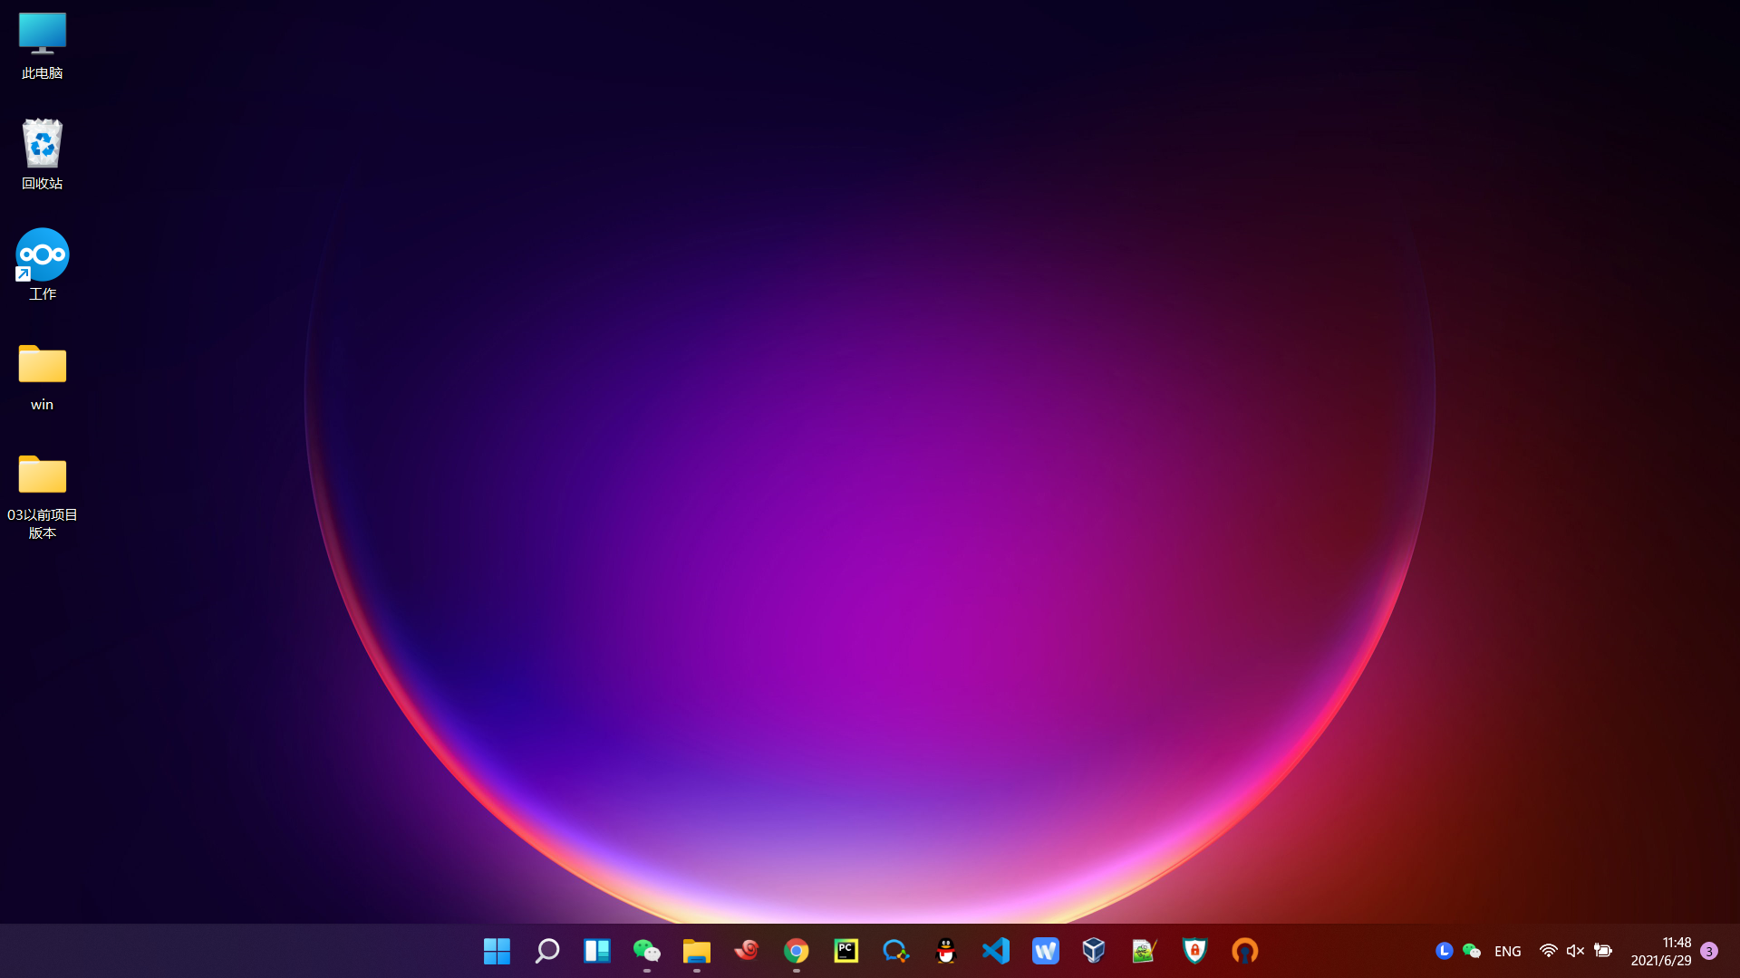The height and width of the screenshot is (978, 1740).
Task: Open the Windows Start menu
Action: 497,951
